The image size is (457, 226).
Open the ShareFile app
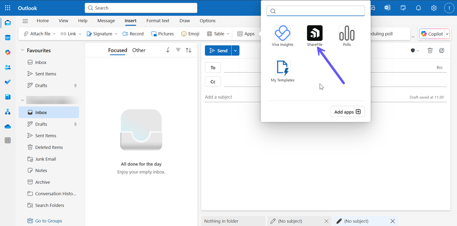(x=314, y=34)
